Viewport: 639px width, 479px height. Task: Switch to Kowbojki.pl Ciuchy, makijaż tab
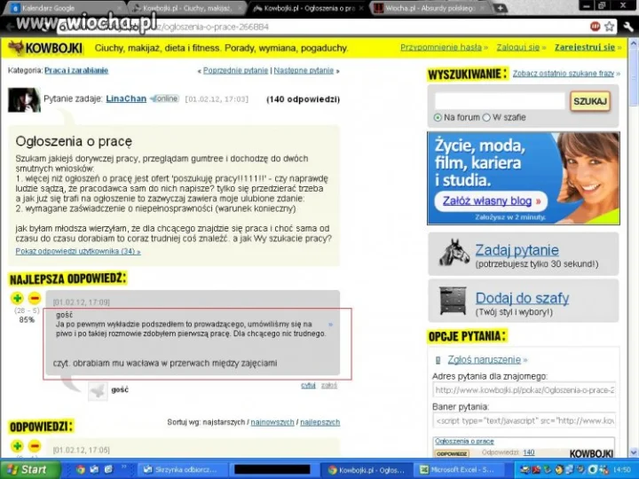(185, 8)
